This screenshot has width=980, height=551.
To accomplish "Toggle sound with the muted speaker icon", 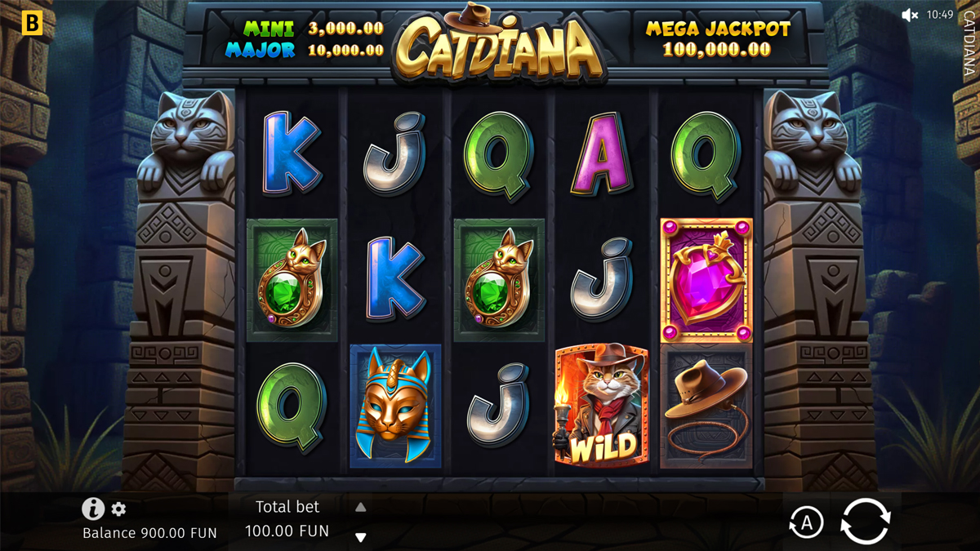I will point(910,15).
